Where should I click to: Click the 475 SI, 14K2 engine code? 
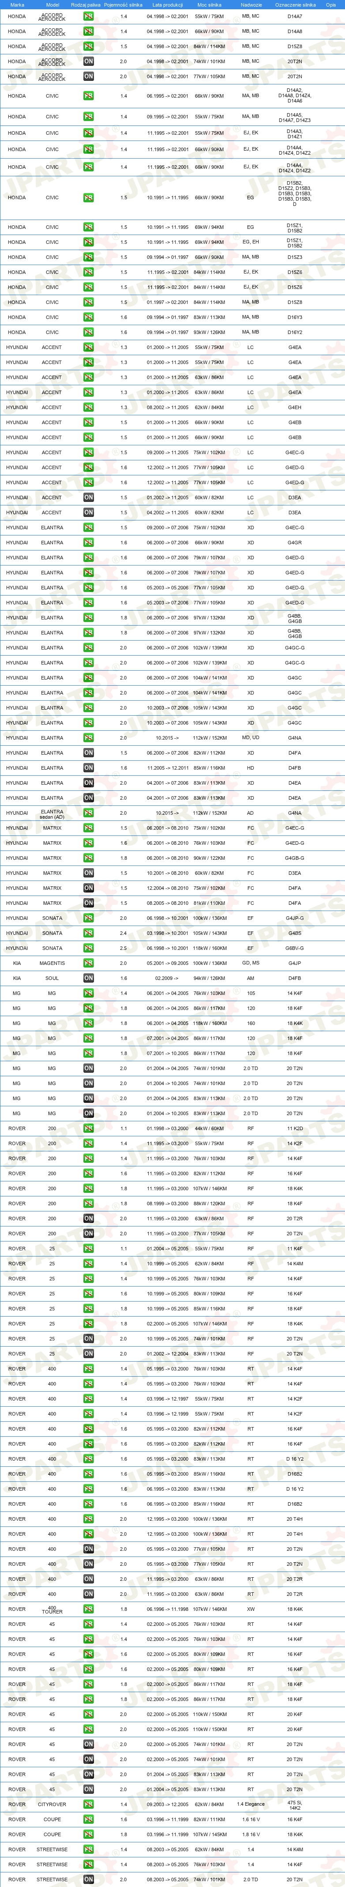(295, 1805)
